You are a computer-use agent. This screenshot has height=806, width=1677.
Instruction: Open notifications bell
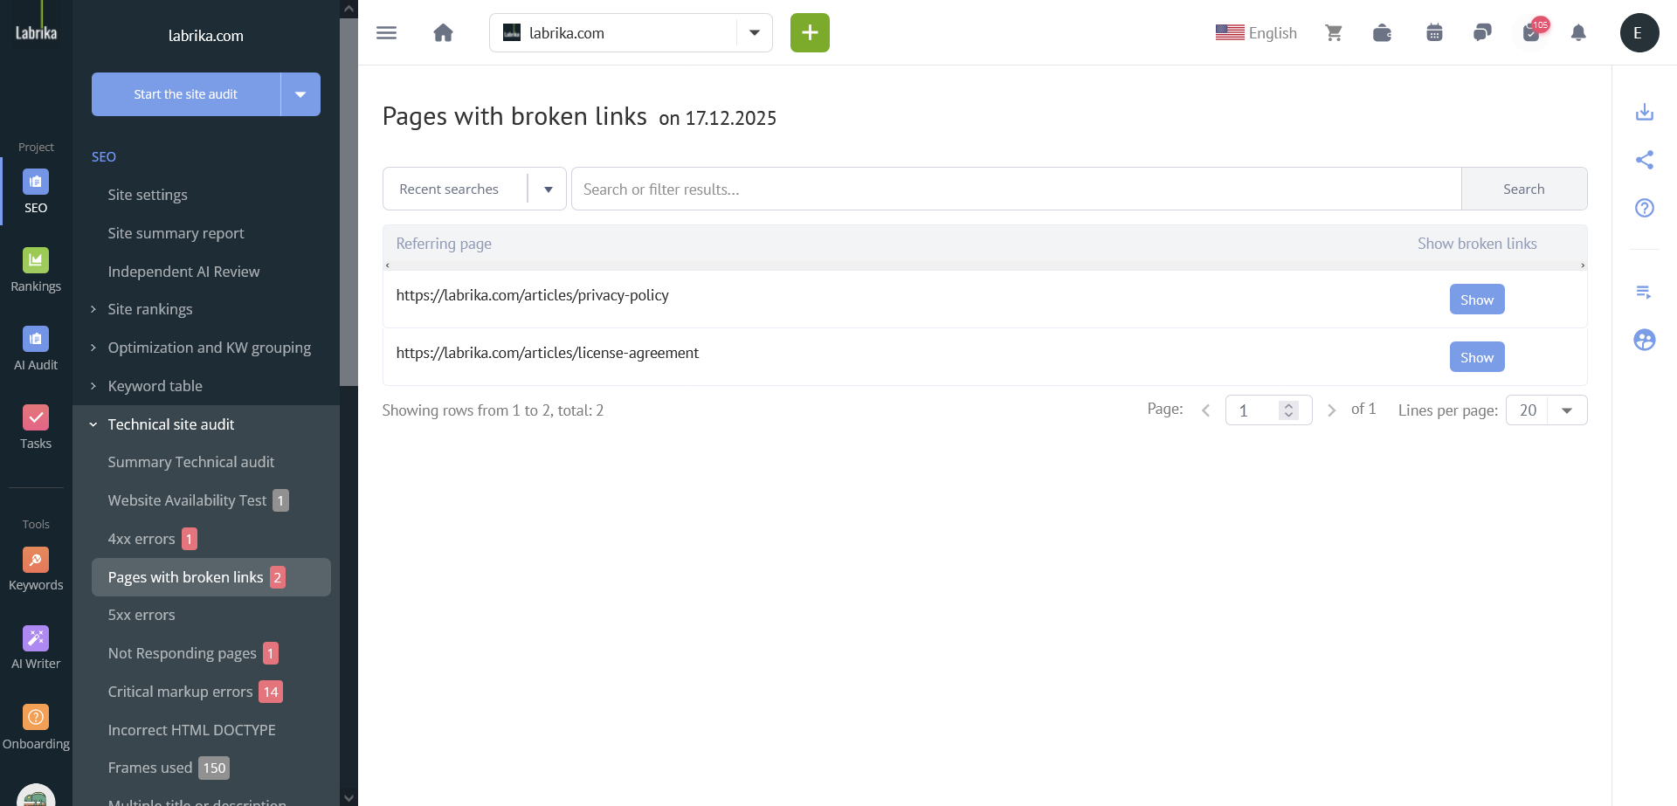[1578, 33]
